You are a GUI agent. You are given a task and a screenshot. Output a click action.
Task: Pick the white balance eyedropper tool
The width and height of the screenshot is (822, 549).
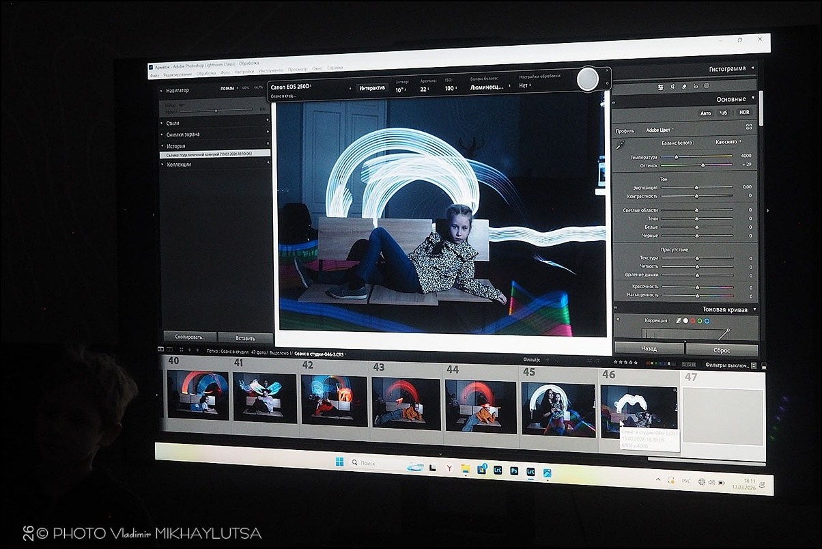point(621,145)
